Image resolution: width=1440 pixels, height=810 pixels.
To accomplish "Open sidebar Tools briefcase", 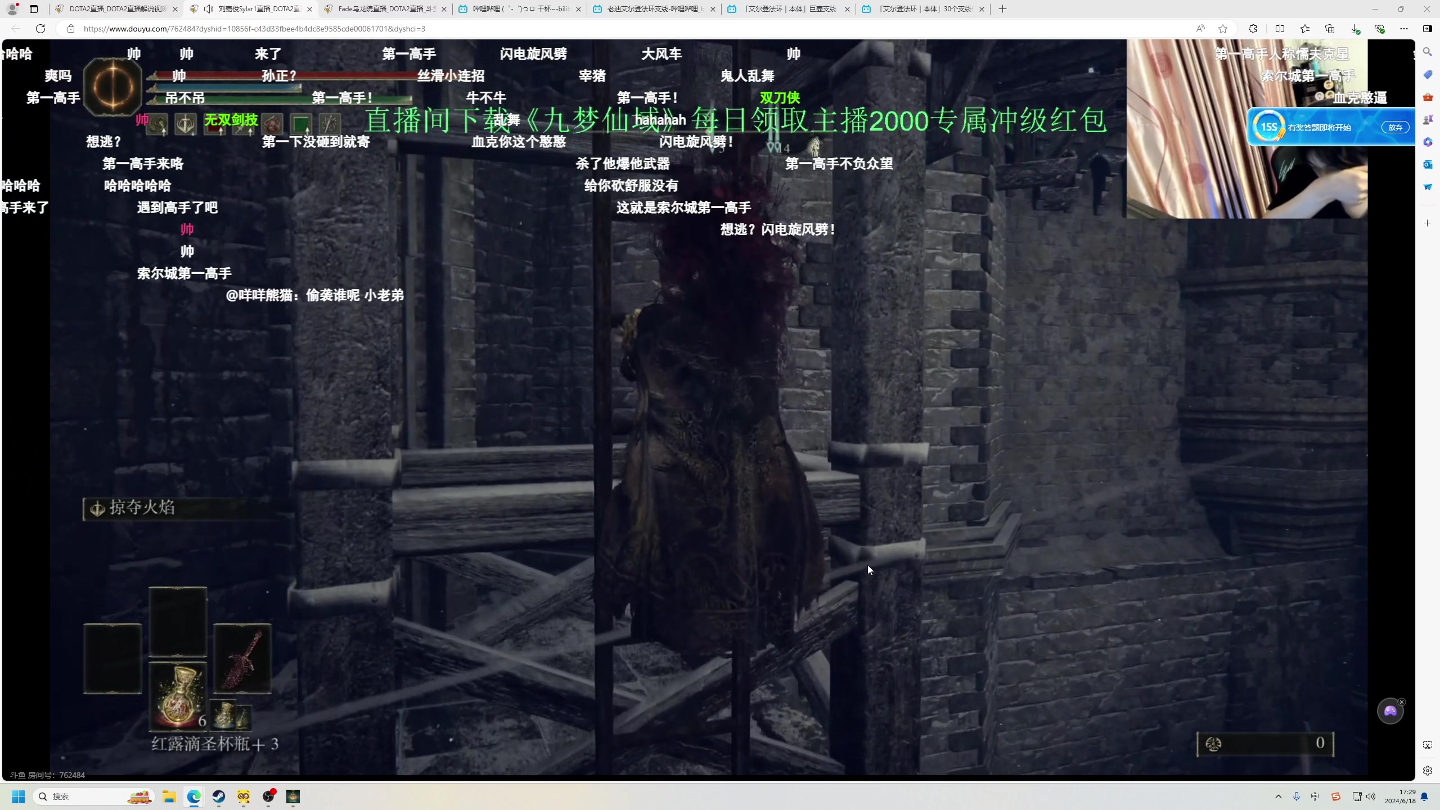I will pyautogui.click(x=1428, y=97).
